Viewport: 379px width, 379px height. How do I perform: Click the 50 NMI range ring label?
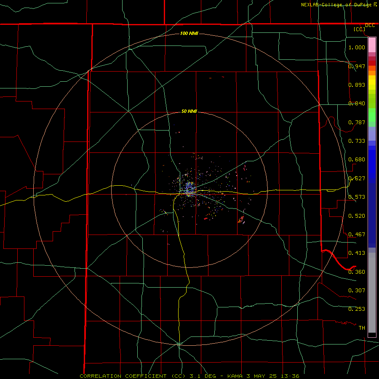pyautogui.click(x=189, y=111)
